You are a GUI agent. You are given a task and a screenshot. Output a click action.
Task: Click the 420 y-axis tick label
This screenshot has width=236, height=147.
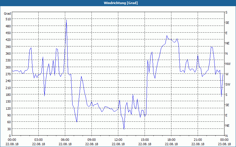(8, 40)
